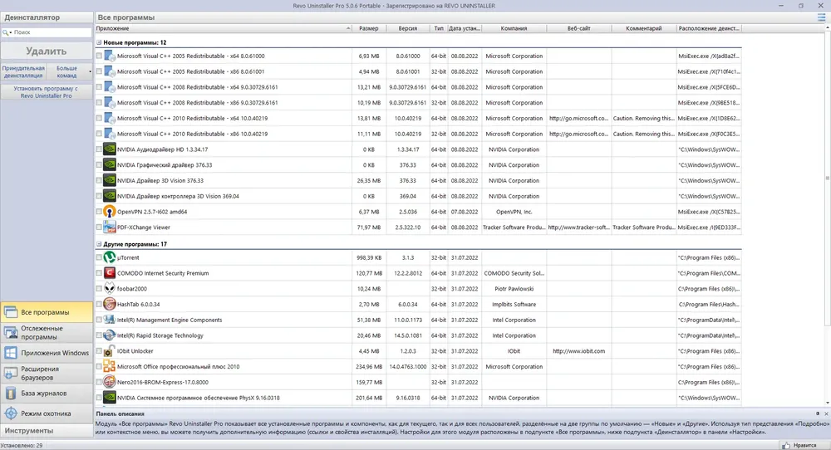Tick the checkbox for NVIDIA Аудиодрайвер HD

(99, 149)
